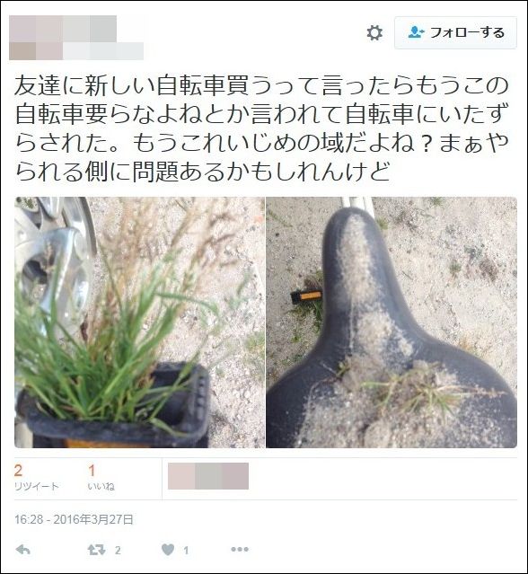View the 2 リツイート count
This screenshot has height=574, width=528.
tap(36, 478)
